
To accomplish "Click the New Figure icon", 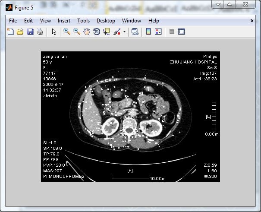I will tap(10, 32).
